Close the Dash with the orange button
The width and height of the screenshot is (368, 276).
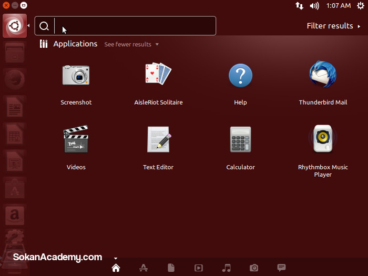pyautogui.click(x=6, y=5)
